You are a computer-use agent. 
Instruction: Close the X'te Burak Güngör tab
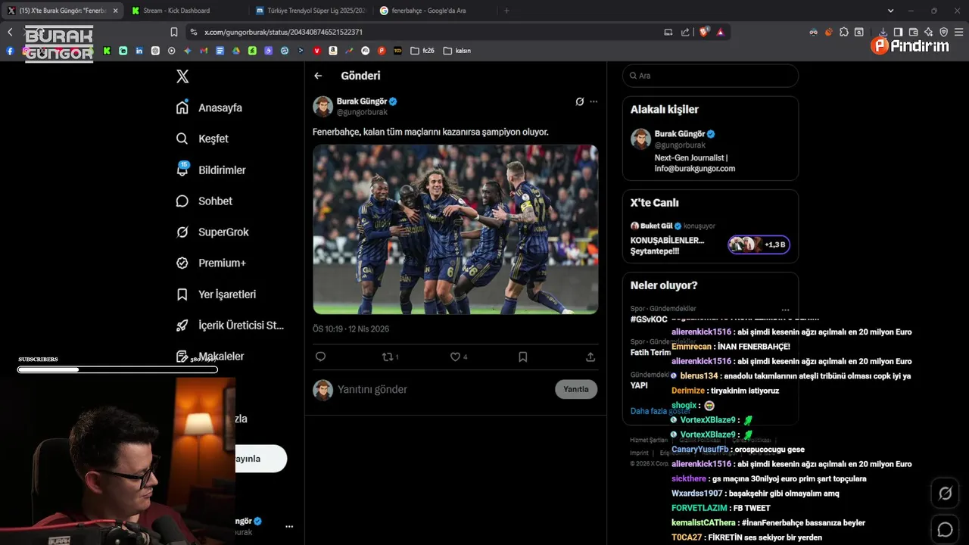tap(115, 11)
